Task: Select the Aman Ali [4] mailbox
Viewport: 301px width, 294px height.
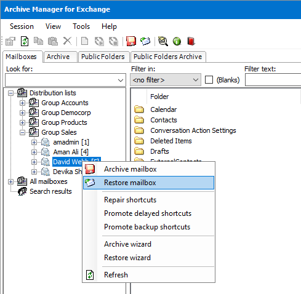Action: point(71,152)
